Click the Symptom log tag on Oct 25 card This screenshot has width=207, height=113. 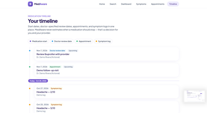56,105
